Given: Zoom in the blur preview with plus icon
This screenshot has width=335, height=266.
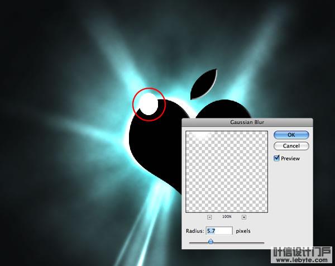Looking at the screenshot, I should pyautogui.click(x=244, y=217).
